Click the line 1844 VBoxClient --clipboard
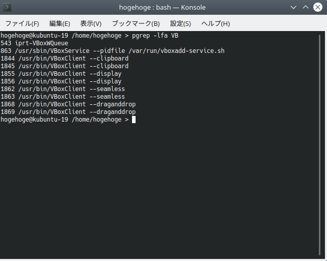Screen dimensions: 327x261 point(64,59)
